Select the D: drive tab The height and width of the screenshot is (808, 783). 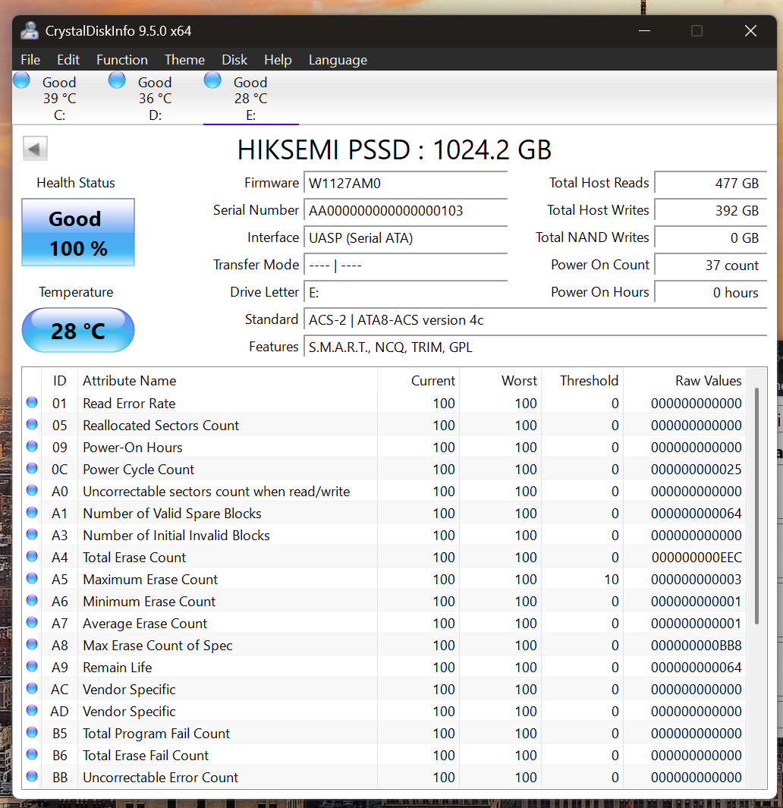click(155, 98)
